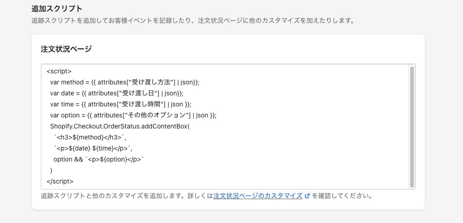Screen dimensions: 463x223
Task: Click the script editor's vertical scrollbar
Action: click(412, 127)
